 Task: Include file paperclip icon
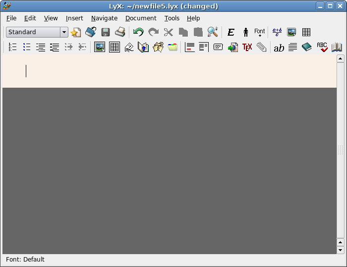tap(261, 47)
